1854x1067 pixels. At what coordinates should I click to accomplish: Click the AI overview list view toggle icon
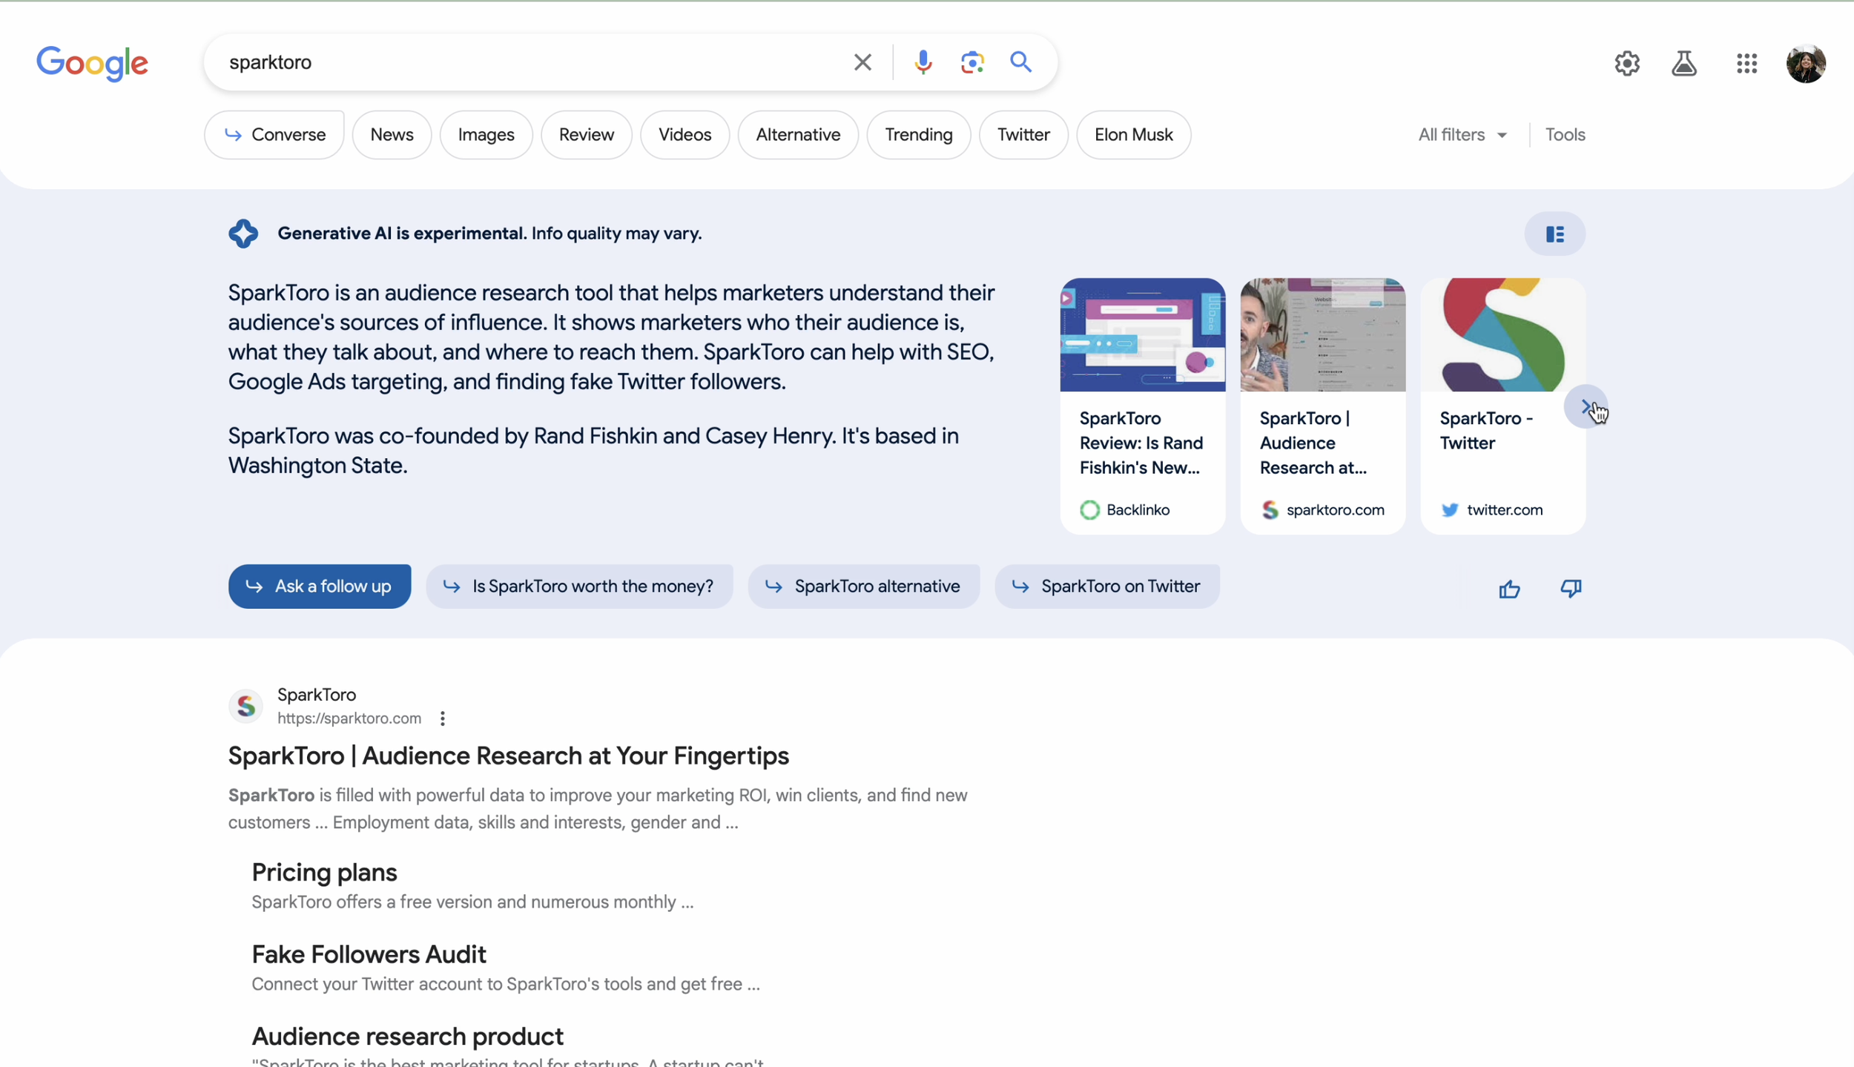(1554, 233)
